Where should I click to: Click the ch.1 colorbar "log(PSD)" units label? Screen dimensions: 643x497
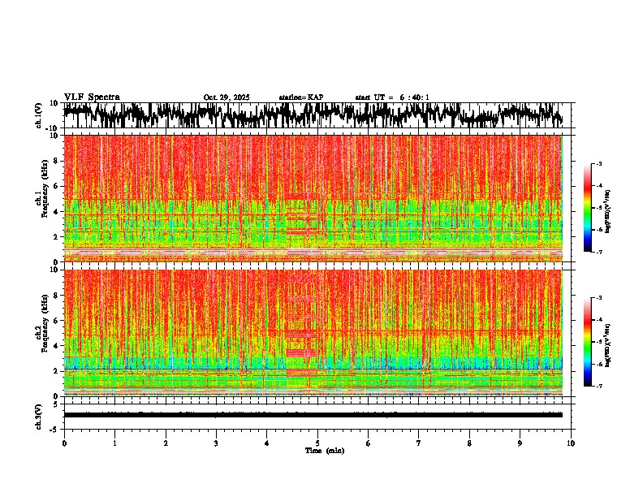tap(608, 211)
